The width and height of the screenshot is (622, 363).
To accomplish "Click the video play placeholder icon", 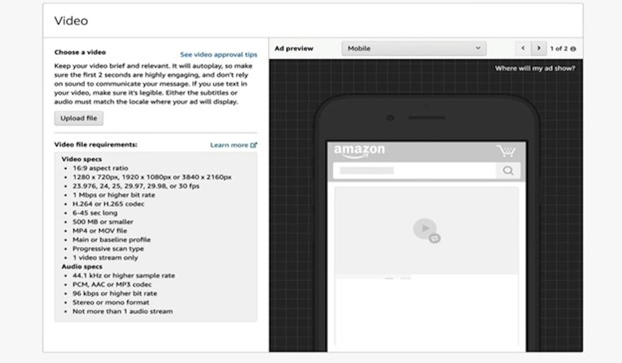I will [426, 229].
